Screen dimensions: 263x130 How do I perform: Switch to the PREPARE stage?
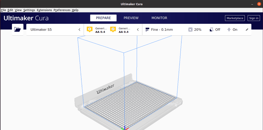click(103, 18)
